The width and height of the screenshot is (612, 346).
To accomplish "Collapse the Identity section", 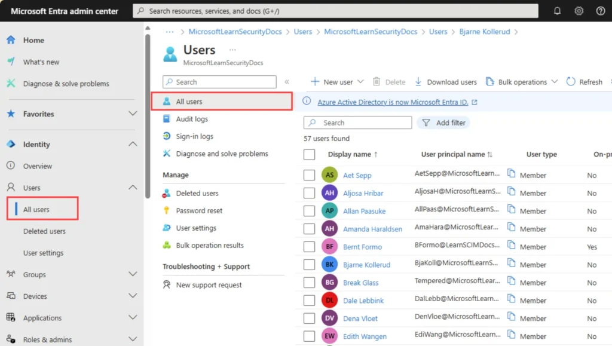I will coord(133,144).
